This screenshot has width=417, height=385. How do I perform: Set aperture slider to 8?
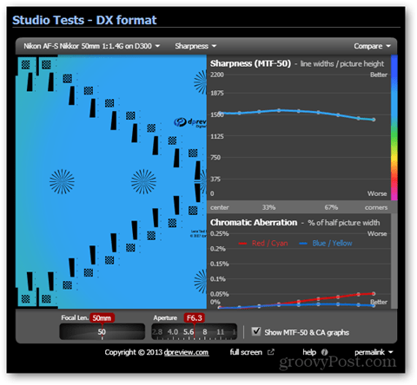205,332
